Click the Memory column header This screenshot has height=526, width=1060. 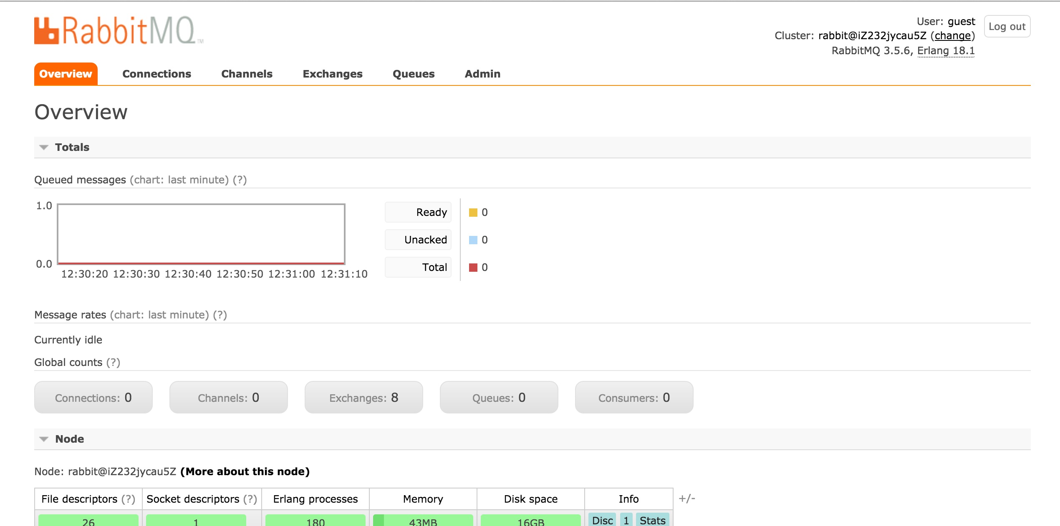pyautogui.click(x=423, y=499)
